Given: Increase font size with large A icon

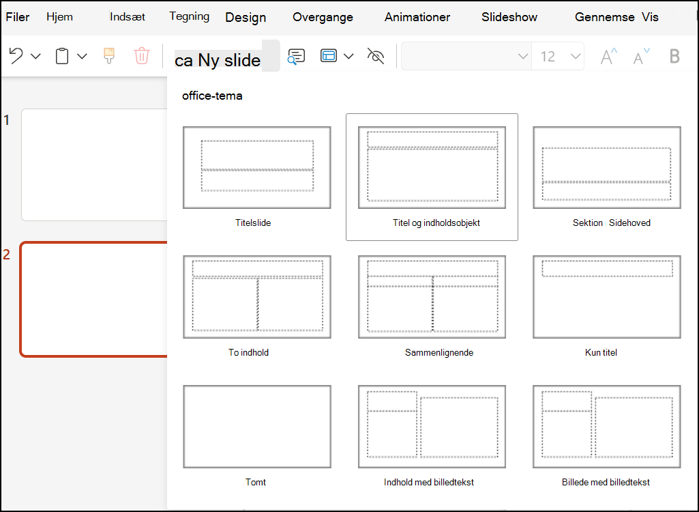Looking at the screenshot, I should tap(609, 56).
